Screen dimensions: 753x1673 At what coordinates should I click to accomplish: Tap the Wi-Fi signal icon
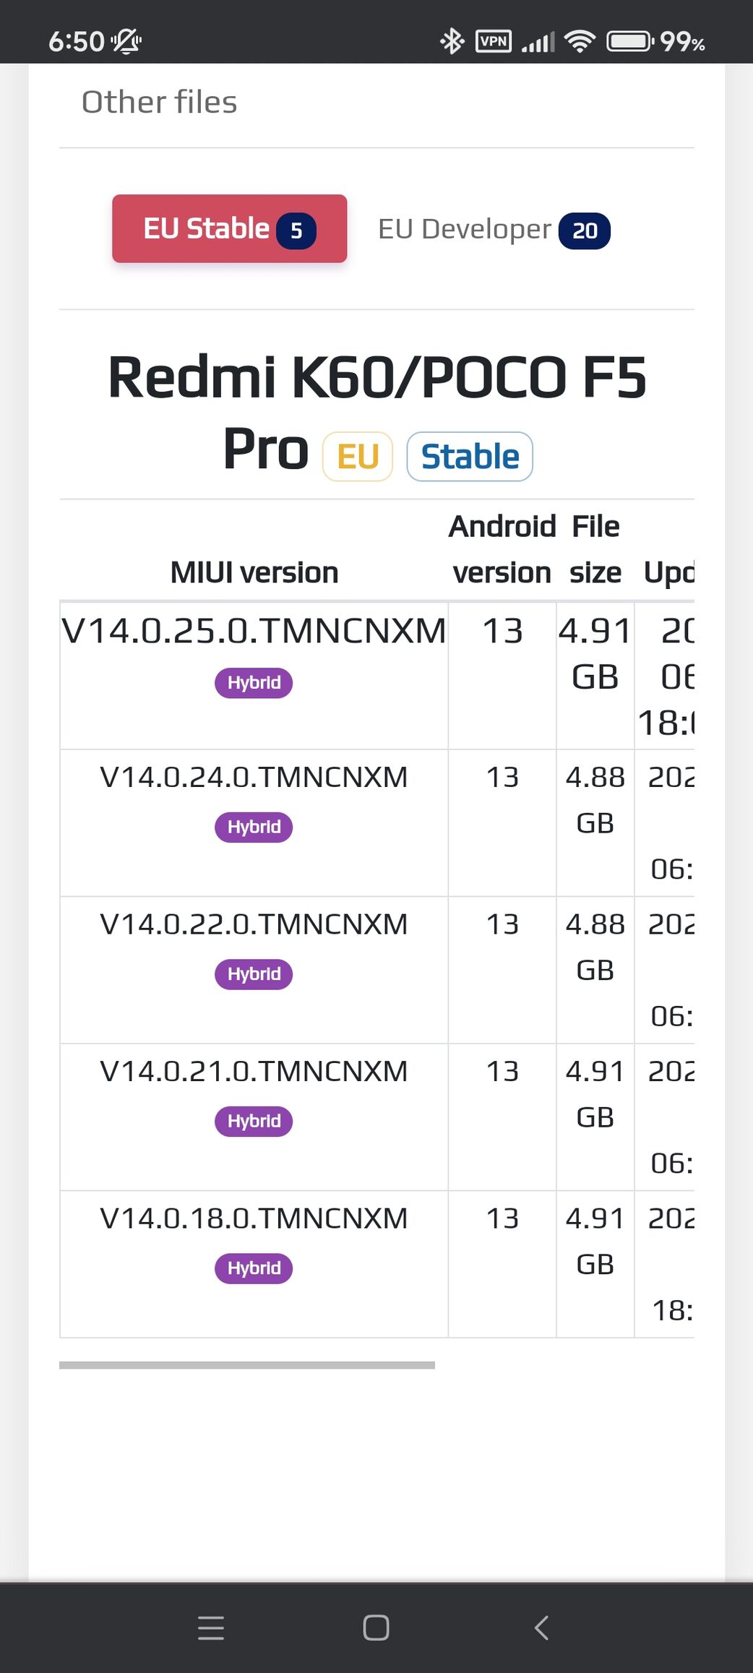point(580,41)
